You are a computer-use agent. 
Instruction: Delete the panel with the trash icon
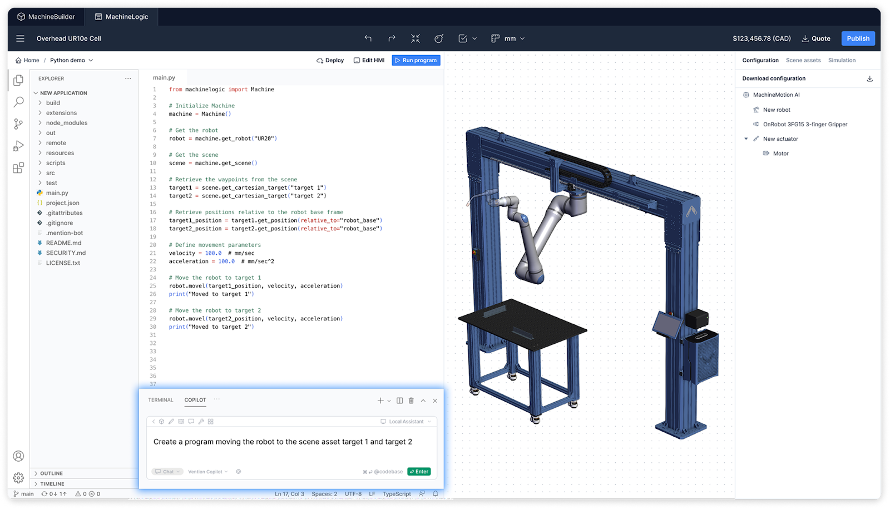(411, 401)
